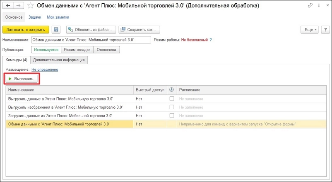
Task: Switch to Дополнительная информация tab
Action: [x=59, y=60]
